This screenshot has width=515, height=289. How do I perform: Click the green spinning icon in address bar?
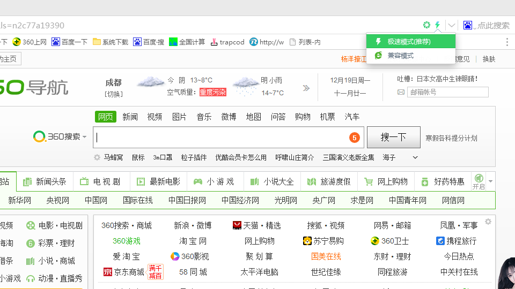coord(426,25)
